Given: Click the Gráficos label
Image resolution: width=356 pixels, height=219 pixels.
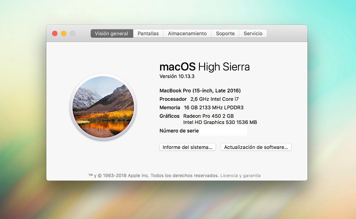Looking at the screenshot, I should tap(169, 116).
